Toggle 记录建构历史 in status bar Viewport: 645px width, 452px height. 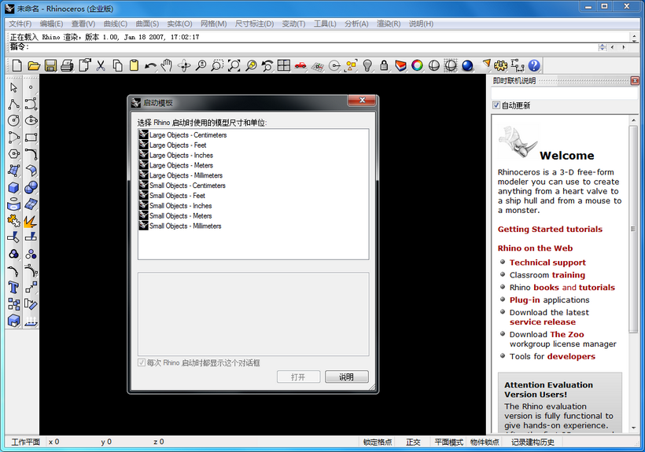click(x=533, y=442)
